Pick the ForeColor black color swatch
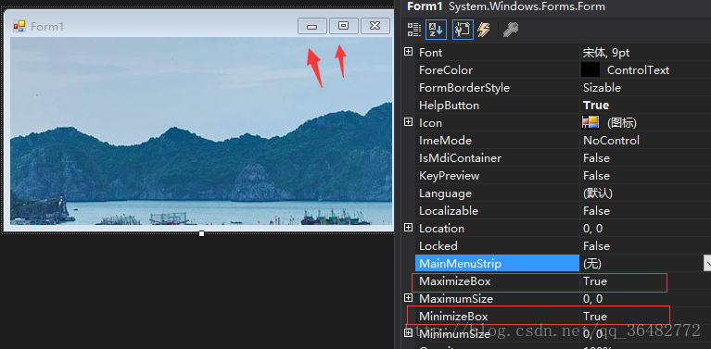This screenshot has width=711, height=349. coord(590,70)
